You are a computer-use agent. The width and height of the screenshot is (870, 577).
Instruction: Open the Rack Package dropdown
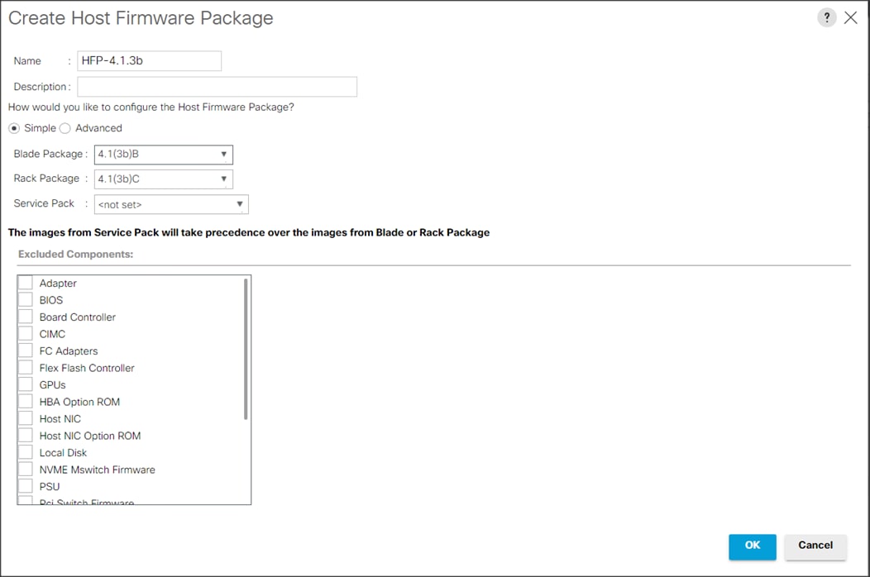click(222, 179)
